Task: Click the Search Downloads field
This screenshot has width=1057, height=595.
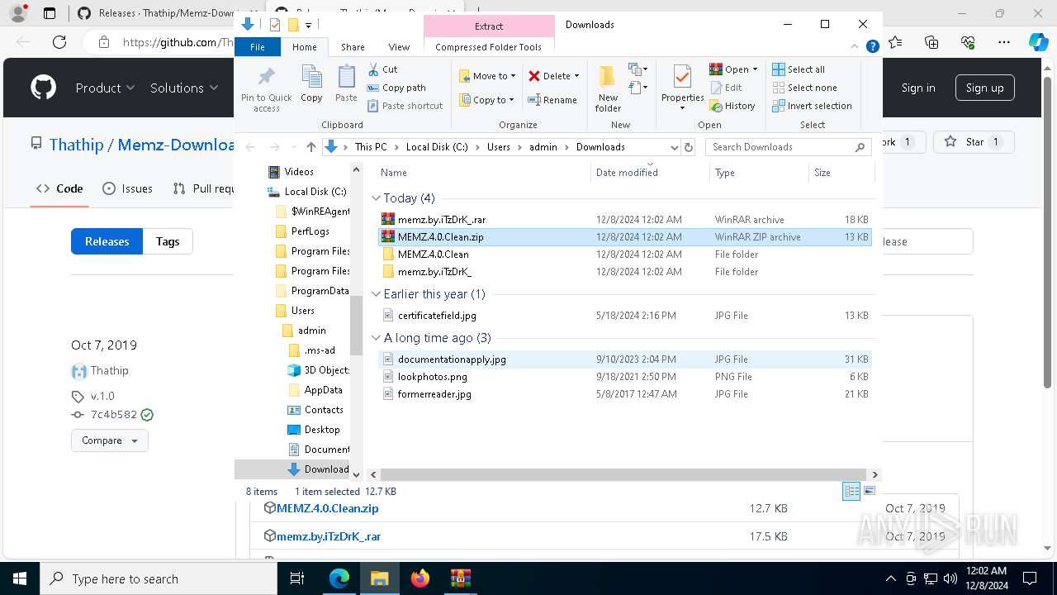Action: (789, 147)
